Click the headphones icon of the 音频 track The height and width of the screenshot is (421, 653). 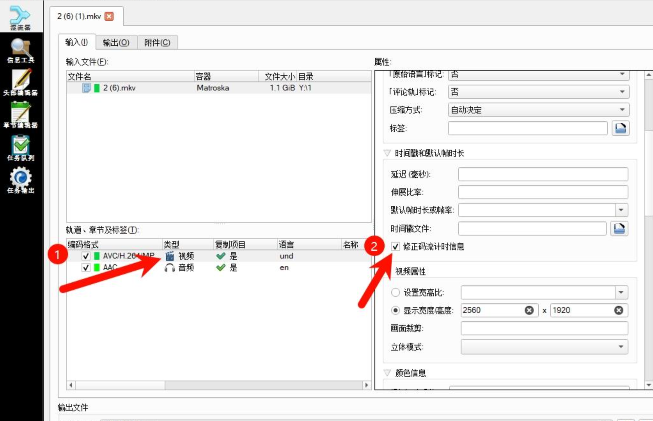(169, 268)
